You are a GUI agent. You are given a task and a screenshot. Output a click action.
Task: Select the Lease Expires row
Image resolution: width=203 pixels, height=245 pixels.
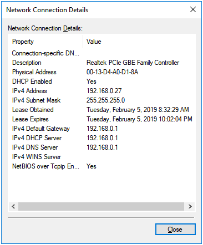pyautogui.click(x=101, y=119)
